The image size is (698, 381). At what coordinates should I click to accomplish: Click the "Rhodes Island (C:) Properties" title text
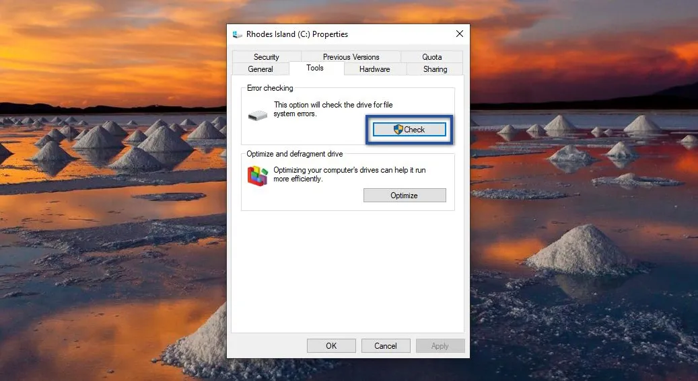tap(297, 34)
